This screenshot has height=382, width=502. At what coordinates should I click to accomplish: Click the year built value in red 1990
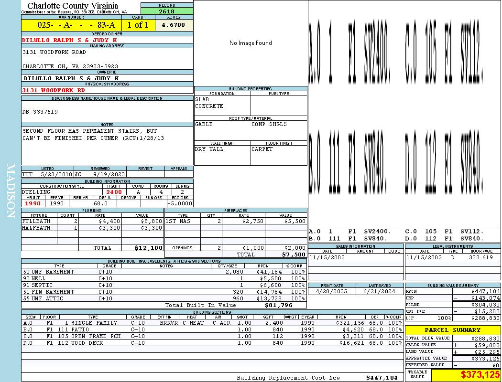33,203
